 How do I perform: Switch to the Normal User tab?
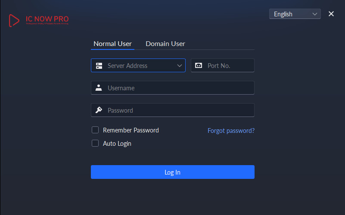pyautogui.click(x=112, y=44)
